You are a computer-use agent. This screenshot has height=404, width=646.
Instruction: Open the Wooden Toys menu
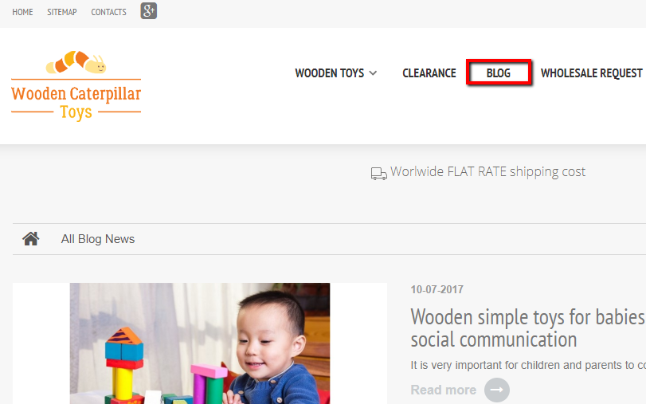[x=330, y=73]
